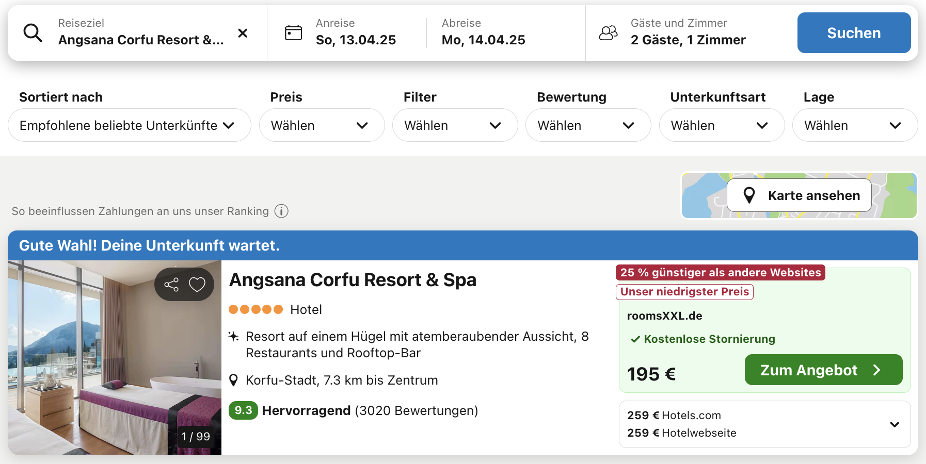
Task: Click the 9.3 rating badge
Action: (x=243, y=410)
